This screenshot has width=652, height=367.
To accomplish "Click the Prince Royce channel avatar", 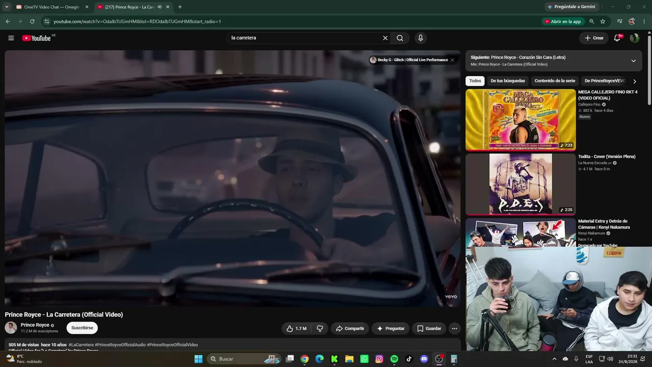I will point(11,328).
